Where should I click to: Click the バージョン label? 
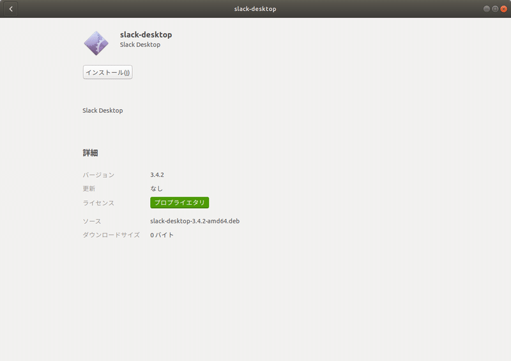pyautogui.click(x=98, y=175)
